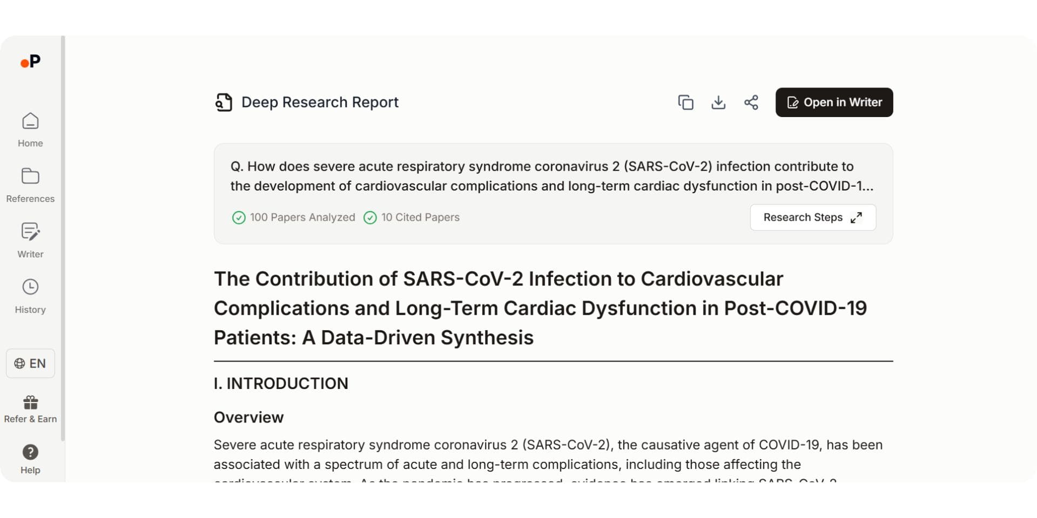Click the app logo in sidebar
This screenshot has width=1037, height=518.
(x=30, y=62)
